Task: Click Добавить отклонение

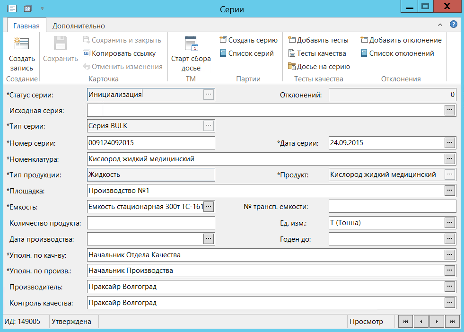Action: click(401, 40)
